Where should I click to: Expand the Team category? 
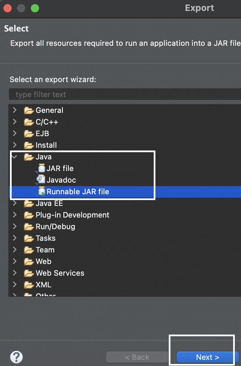pos(14,250)
